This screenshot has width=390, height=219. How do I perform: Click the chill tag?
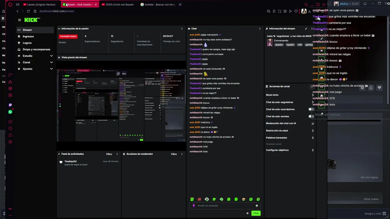300,45
